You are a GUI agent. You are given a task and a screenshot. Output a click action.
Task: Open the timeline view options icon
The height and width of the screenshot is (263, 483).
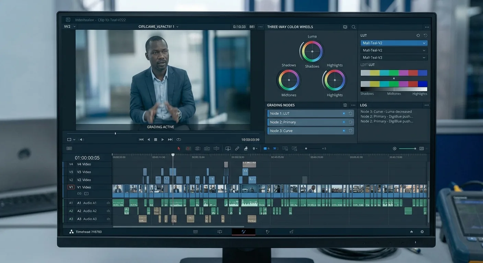69,149
